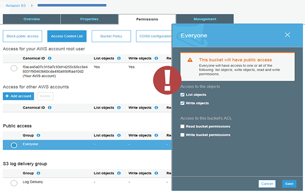Screen dimensions: 305x191
Task: Click Write objects info icon in S3 log delivery section
Action: click(x=156, y=173)
